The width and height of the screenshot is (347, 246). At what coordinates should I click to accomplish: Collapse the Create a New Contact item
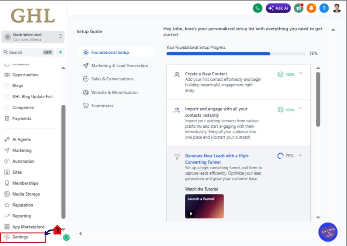pyautogui.click(x=300, y=74)
